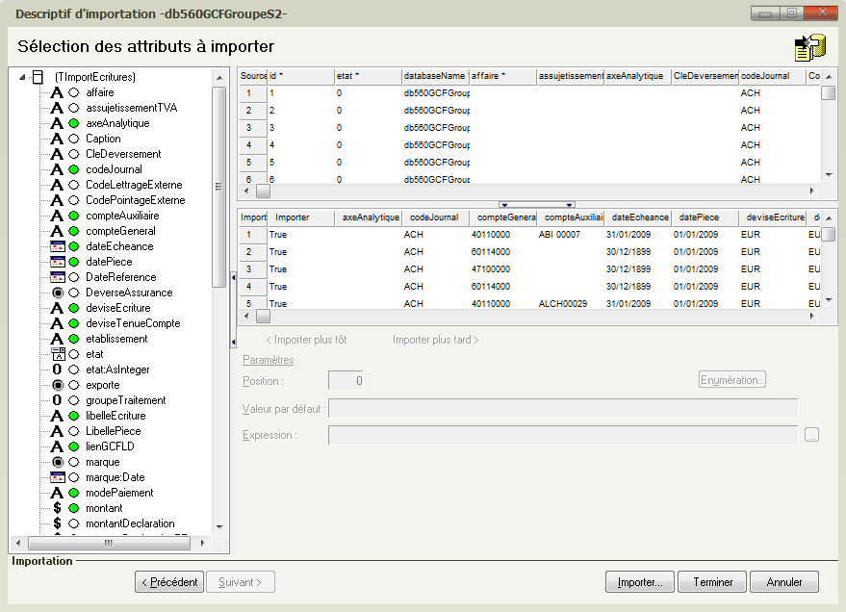The image size is (846, 612).
Task: Click the class icon of TImportEcritures root
Action: click(38, 77)
